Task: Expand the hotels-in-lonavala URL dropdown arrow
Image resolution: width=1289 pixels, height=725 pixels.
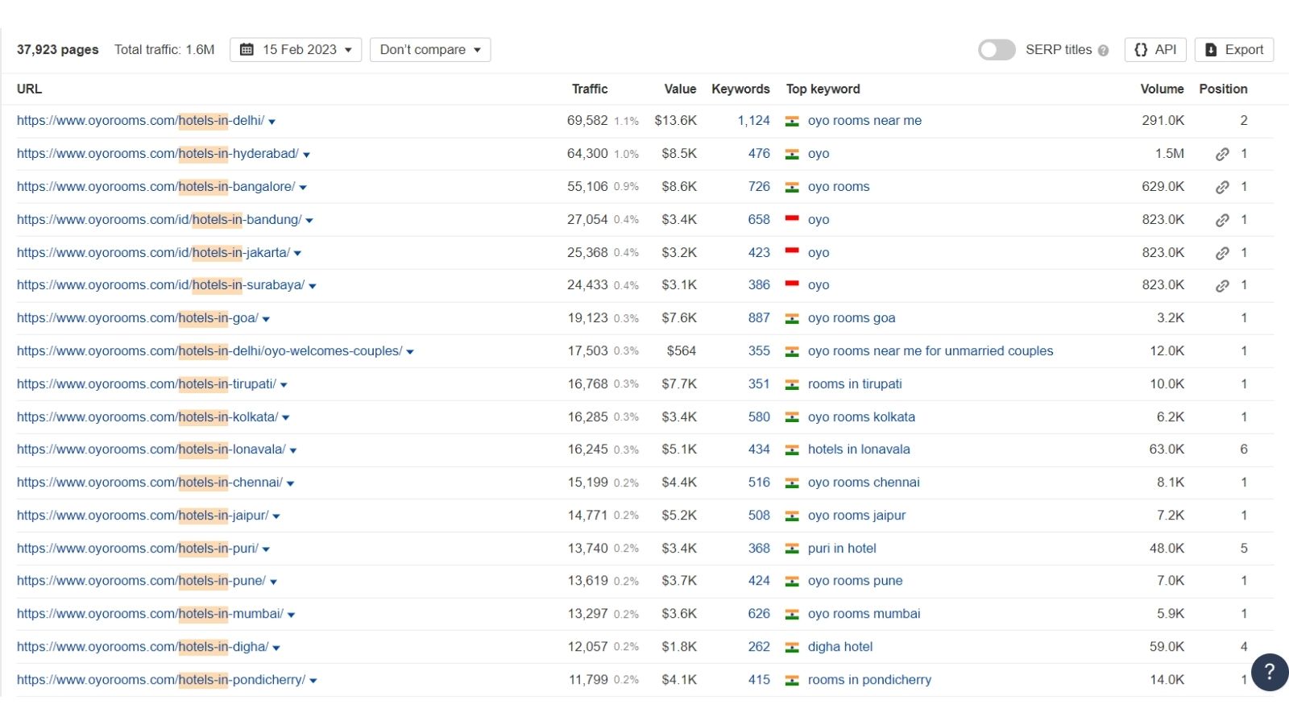Action: click(x=293, y=450)
